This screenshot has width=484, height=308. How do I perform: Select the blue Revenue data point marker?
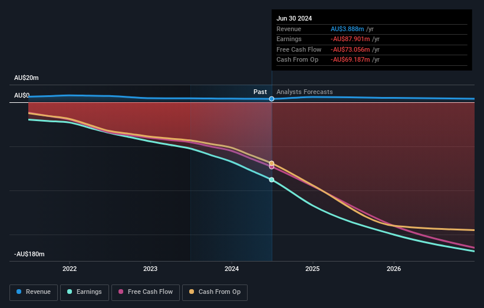272,99
